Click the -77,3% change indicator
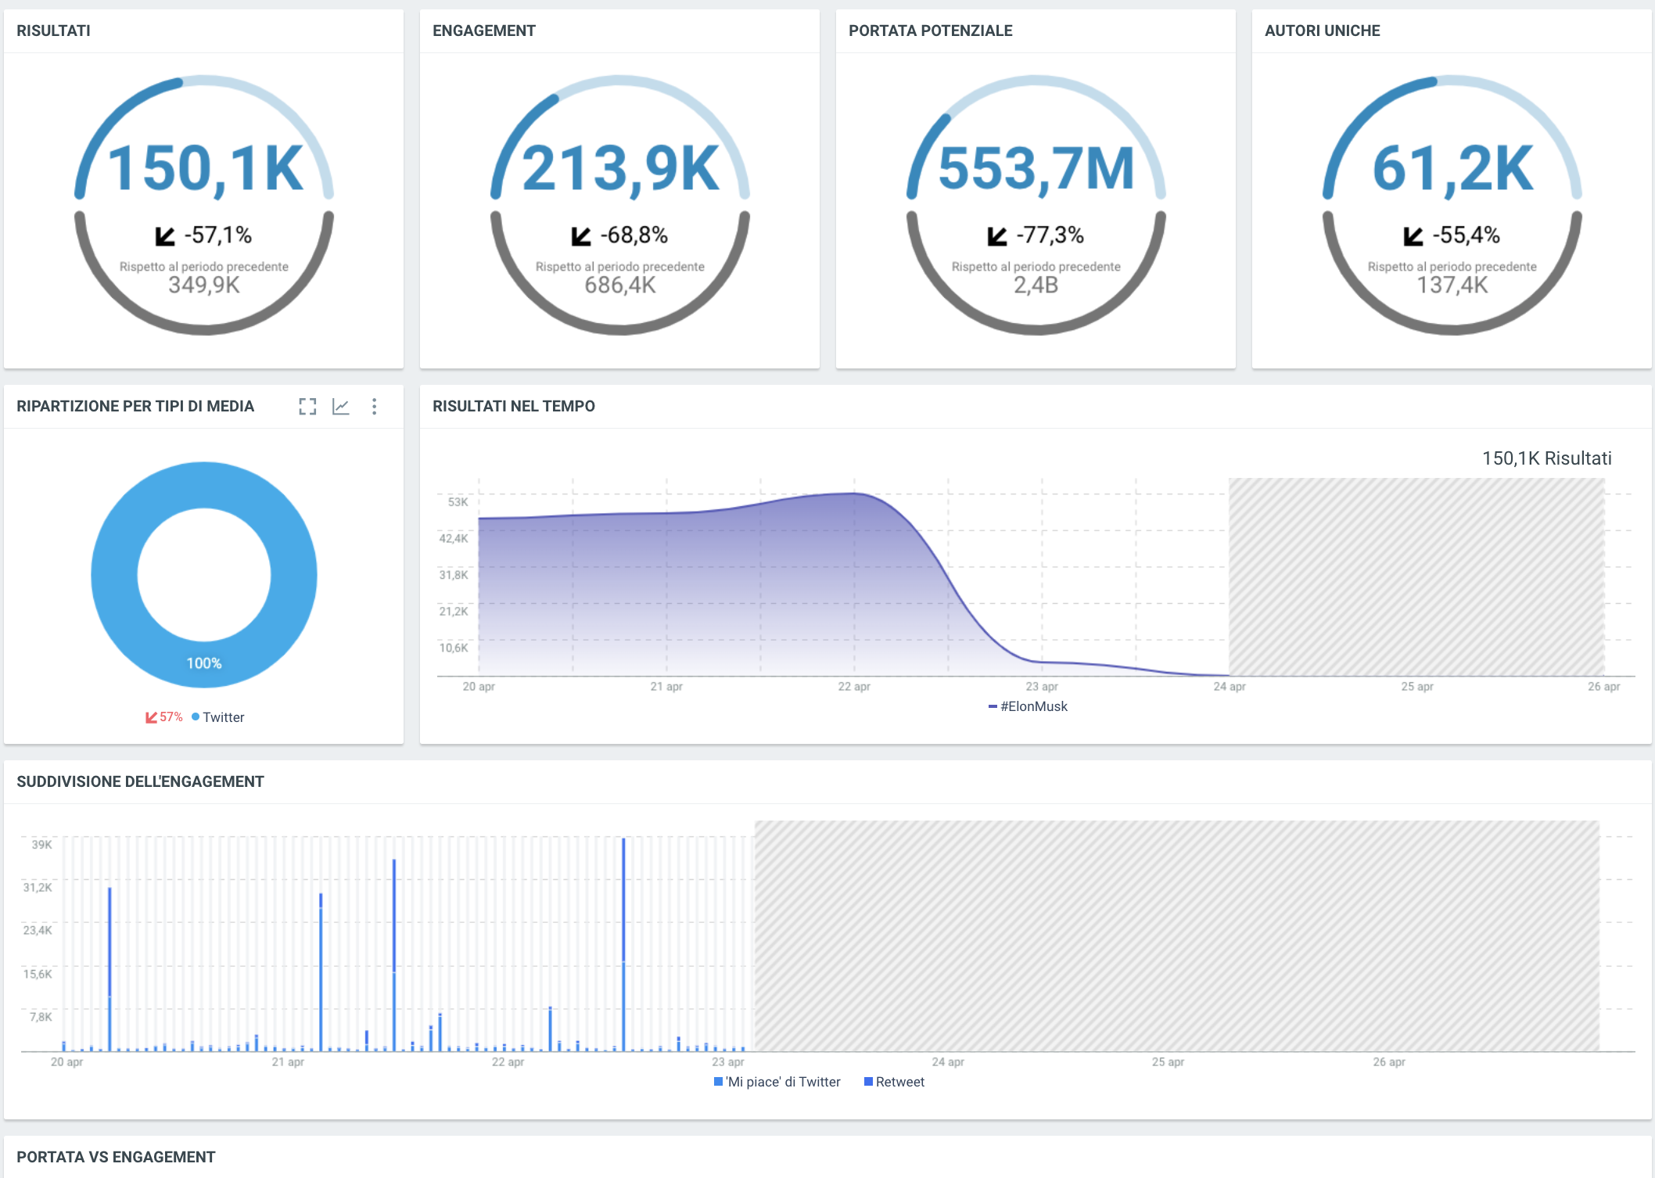Viewport: 1655px width, 1178px height. point(1036,235)
